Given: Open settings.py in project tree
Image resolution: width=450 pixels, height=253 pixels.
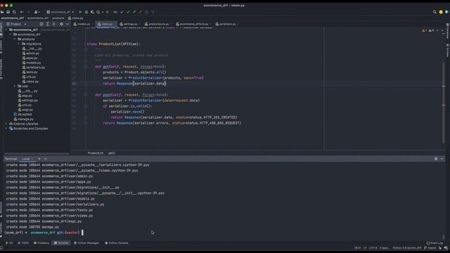Looking at the screenshot, I should point(28,100).
